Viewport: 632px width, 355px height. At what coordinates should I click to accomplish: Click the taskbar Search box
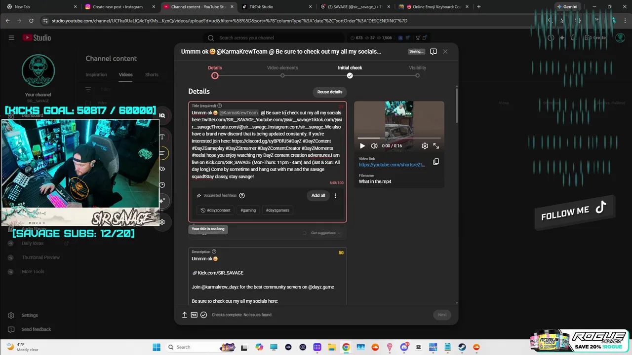point(200,347)
